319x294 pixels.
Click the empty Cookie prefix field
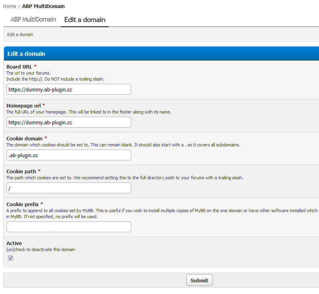(x=69, y=227)
